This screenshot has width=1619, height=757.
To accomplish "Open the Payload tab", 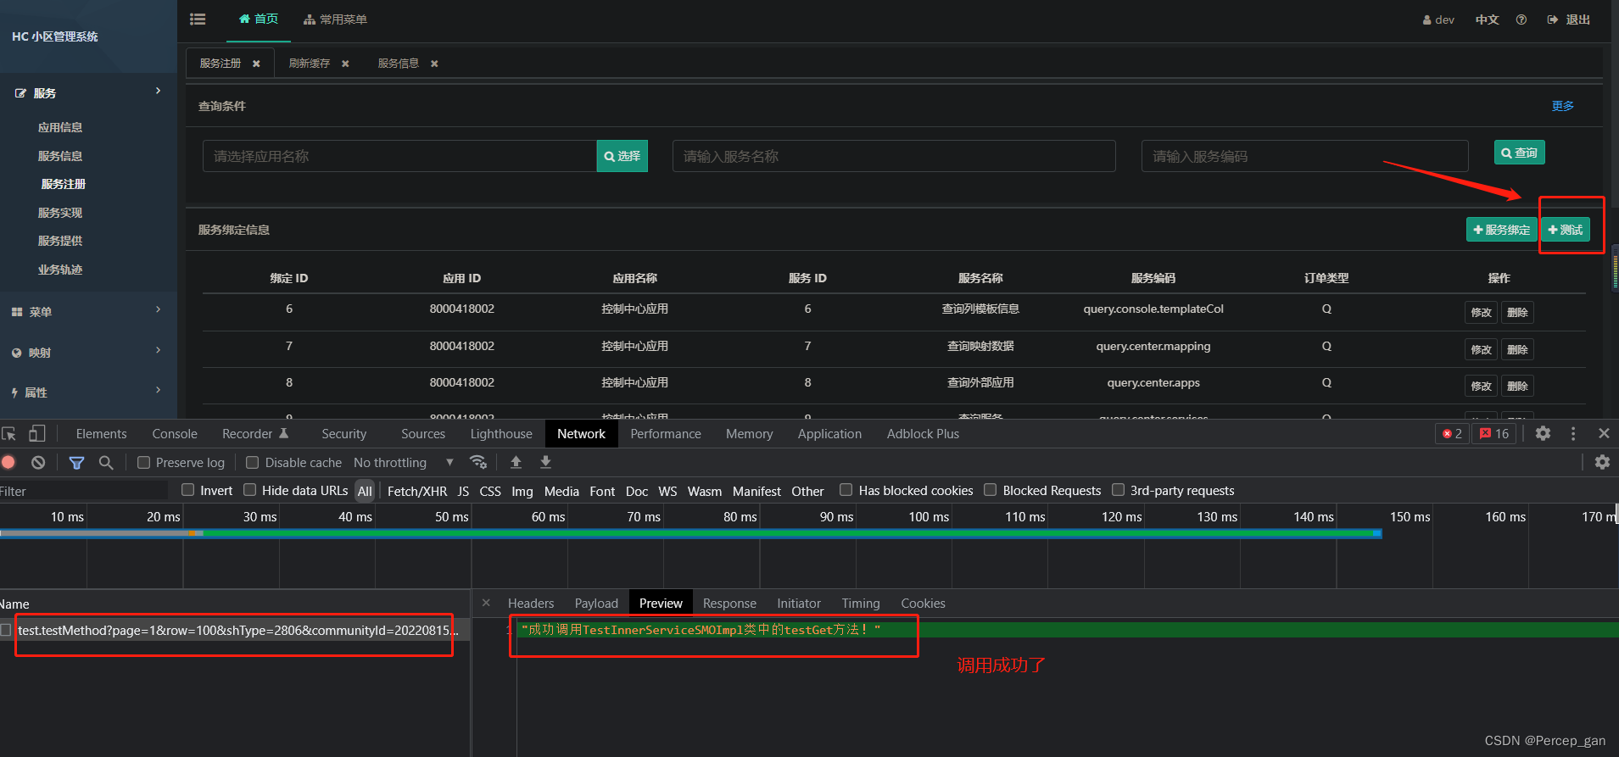I will pos(596,603).
